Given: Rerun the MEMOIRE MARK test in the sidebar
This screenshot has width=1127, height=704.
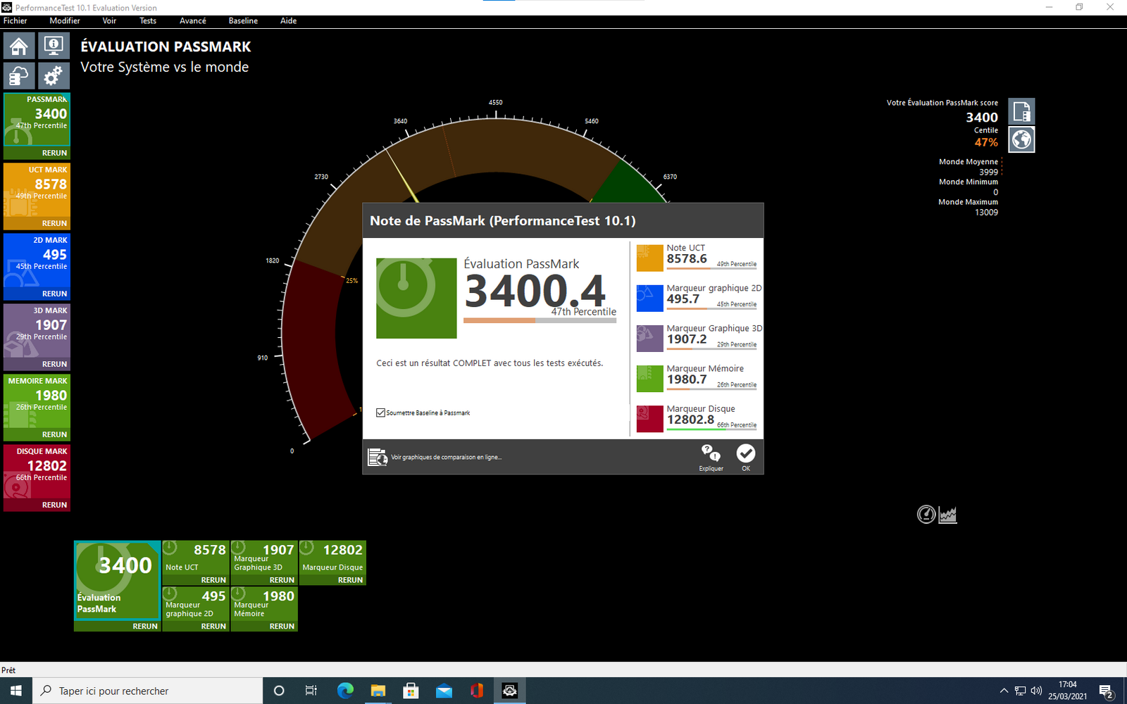Looking at the screenshot, I should (54, 434).
